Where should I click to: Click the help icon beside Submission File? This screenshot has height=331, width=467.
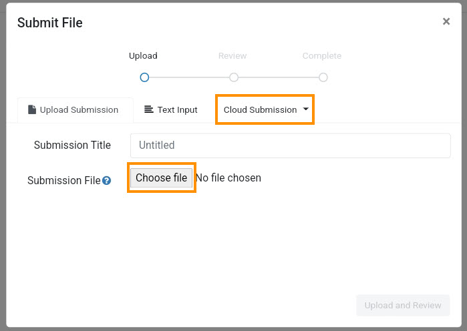coord(106,181)
